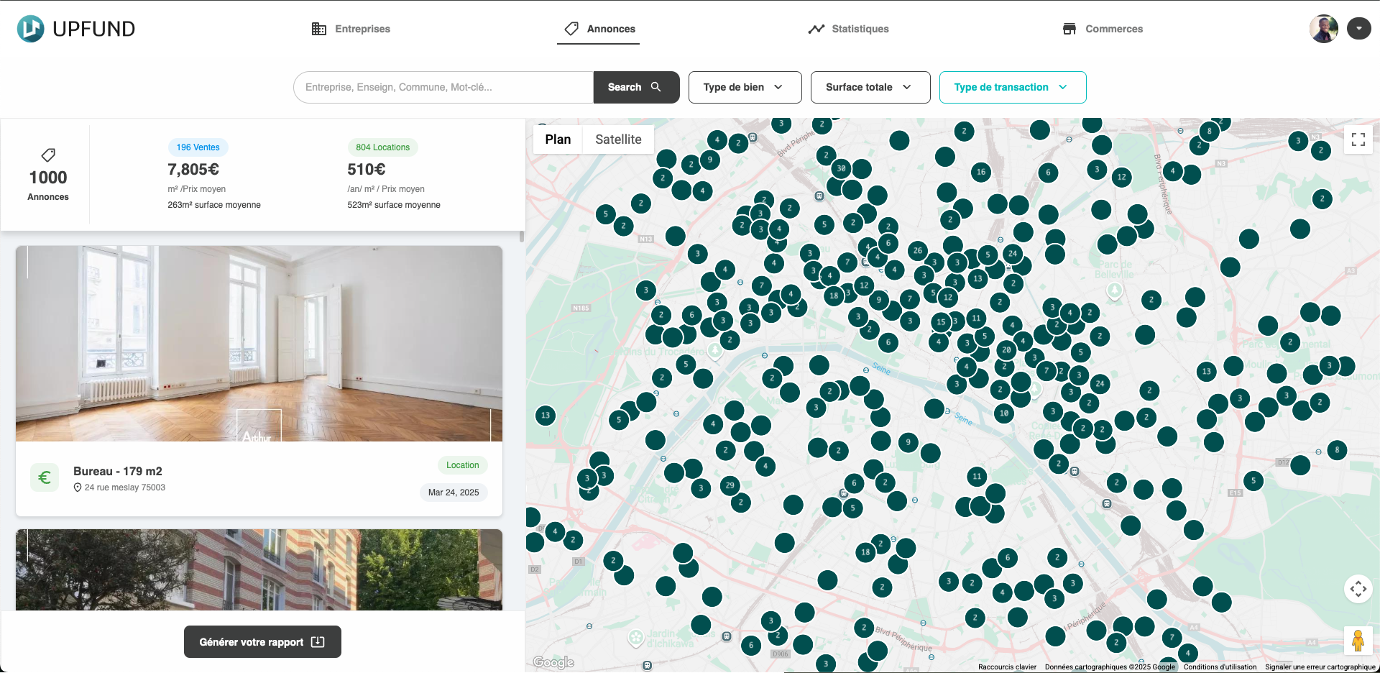Click the Google logo on the map
Screen dimensions: 1380x673
pyautogui.click(x=553, y=662)
